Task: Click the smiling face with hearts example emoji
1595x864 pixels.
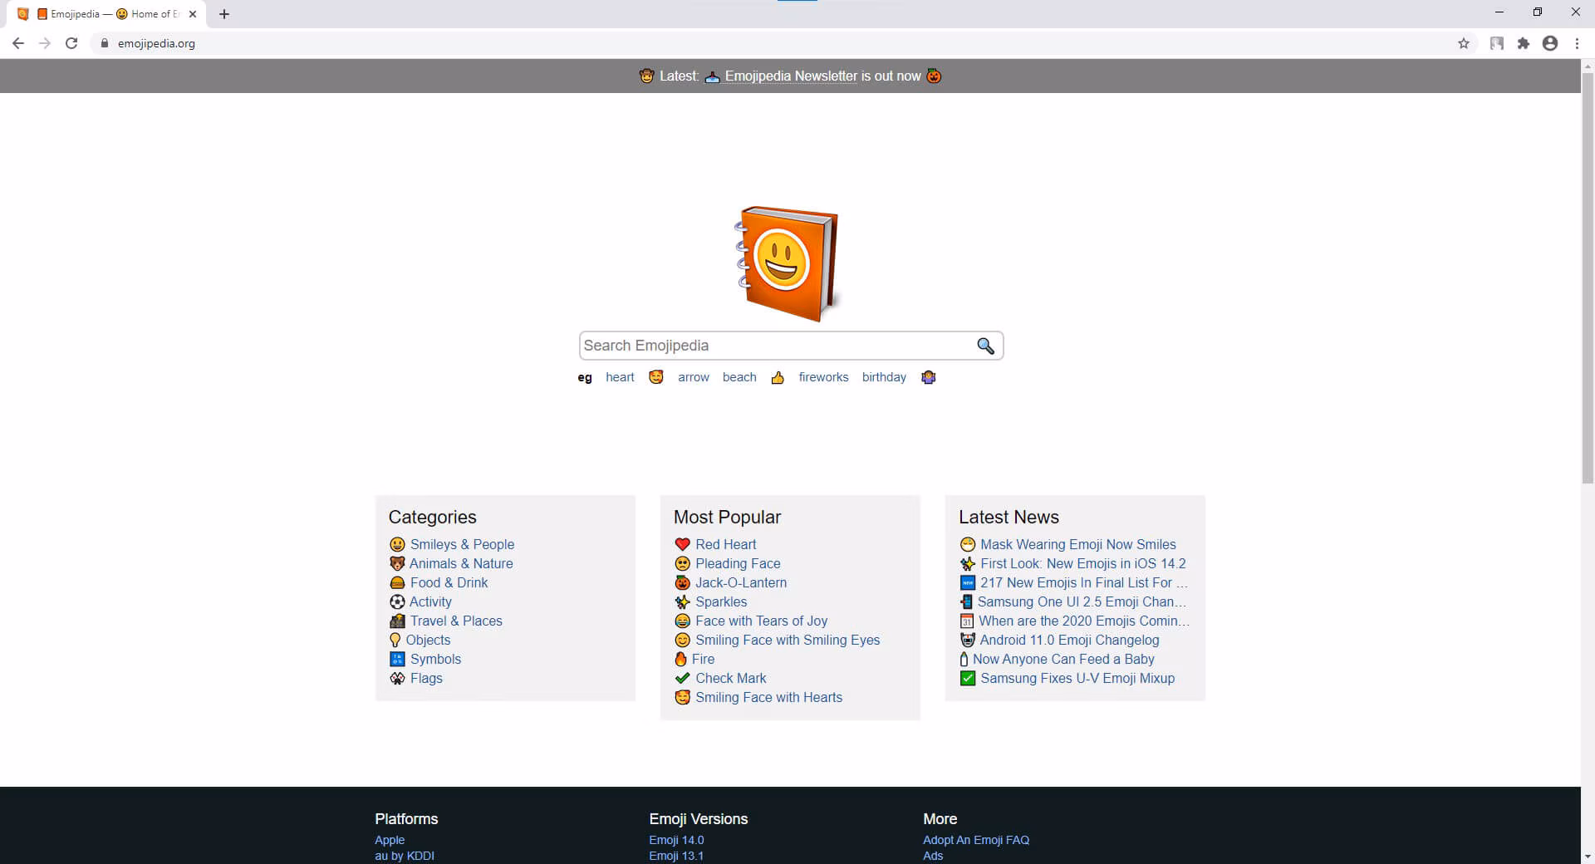Action: tap(656, 377)
